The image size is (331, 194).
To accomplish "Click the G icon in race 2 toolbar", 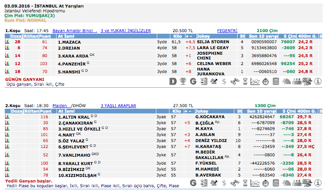I will pyautogui.click(x=193, y=183).
